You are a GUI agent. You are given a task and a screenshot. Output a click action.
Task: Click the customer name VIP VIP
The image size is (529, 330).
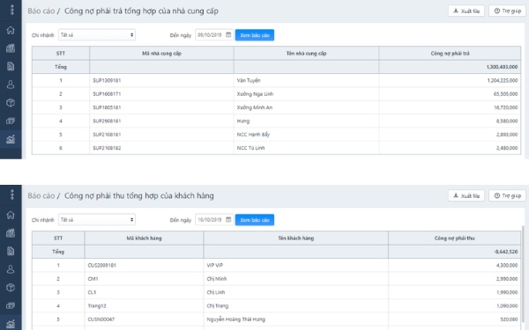click(215, 266)
